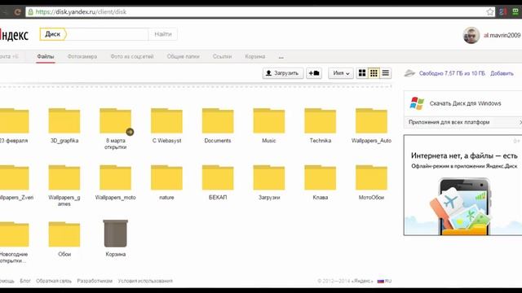Click the RU language flag selector
This screenshot has height=293, width=522.
384,281
